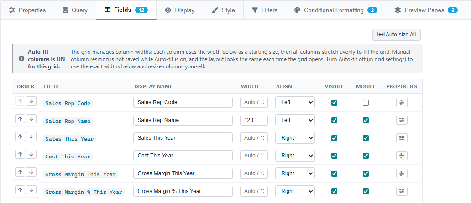
Task: Click width field showing 120
Action: point(254,120)
